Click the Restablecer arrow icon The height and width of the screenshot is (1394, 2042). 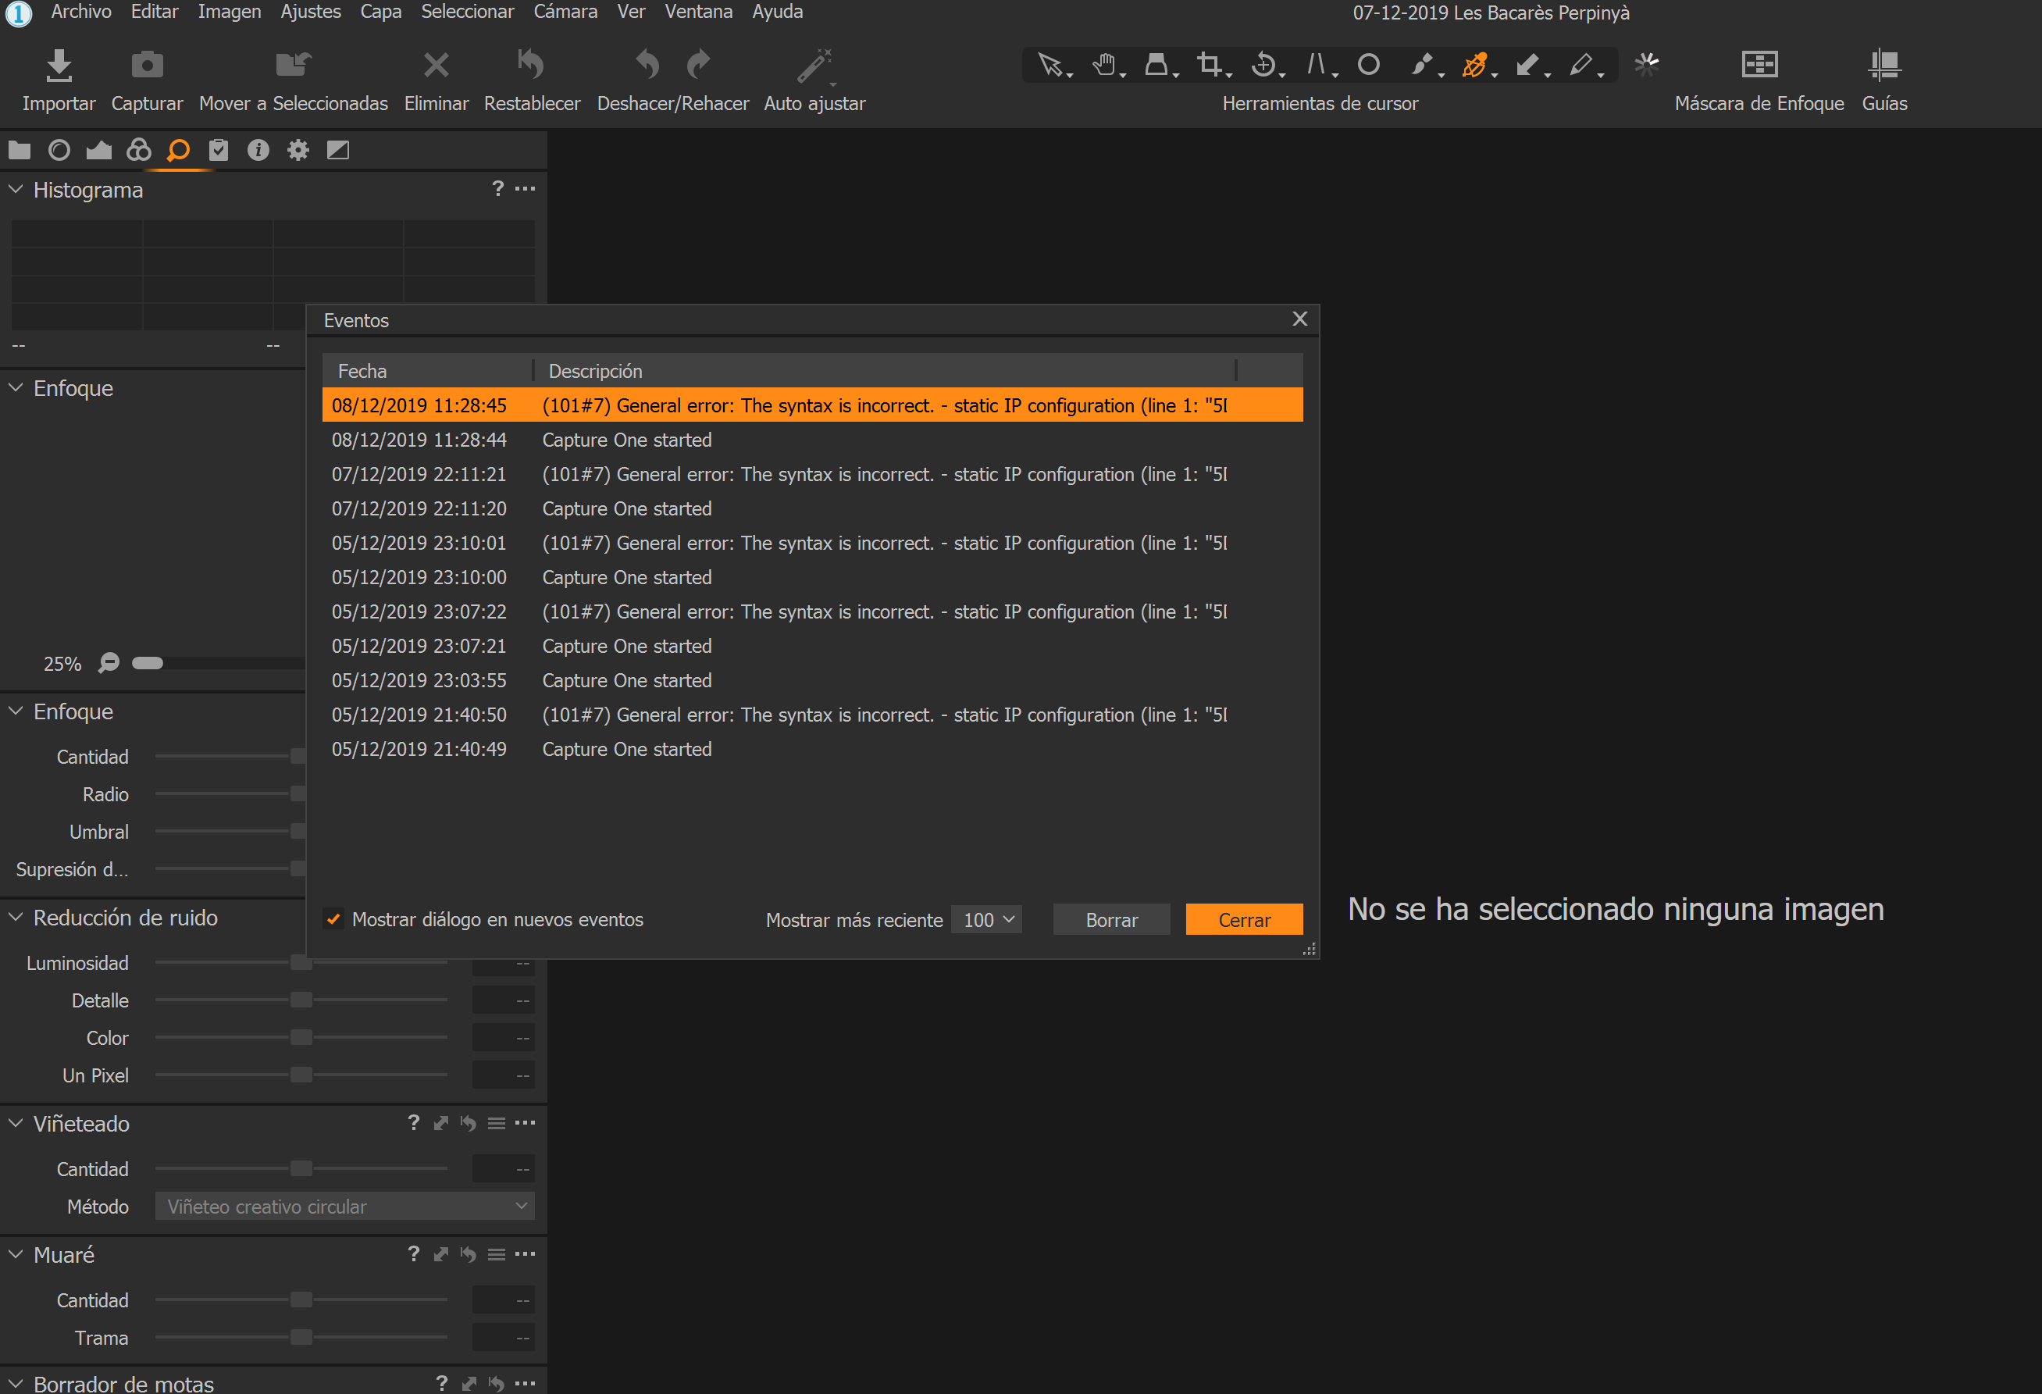click(531, 63)
